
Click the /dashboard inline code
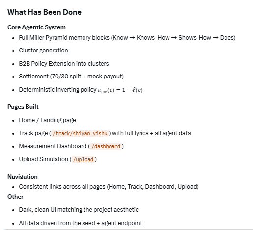pos(106,146)
